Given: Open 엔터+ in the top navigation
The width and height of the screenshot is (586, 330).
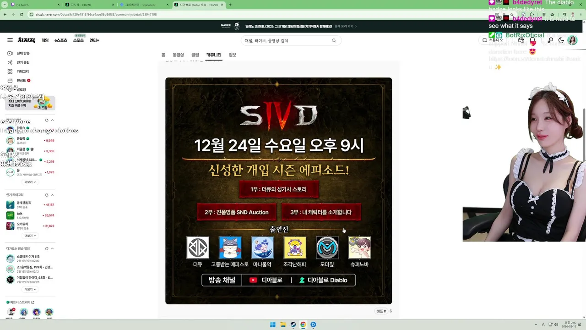Looking at the screenshot, I should click(x=94, y=40).
